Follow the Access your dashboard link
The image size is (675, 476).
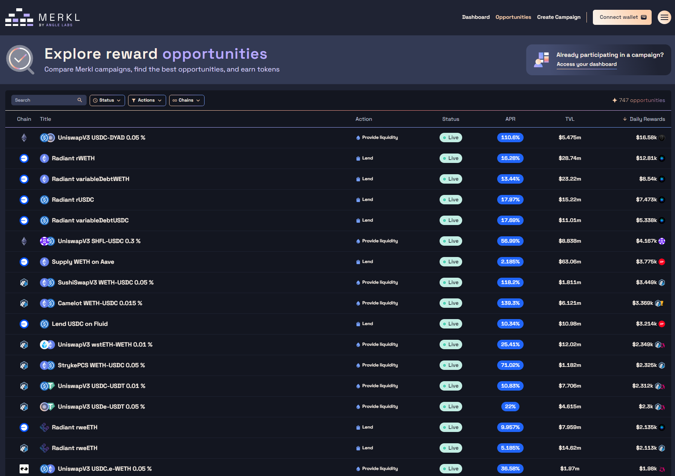pyautogui.click(x=587, y=64)
